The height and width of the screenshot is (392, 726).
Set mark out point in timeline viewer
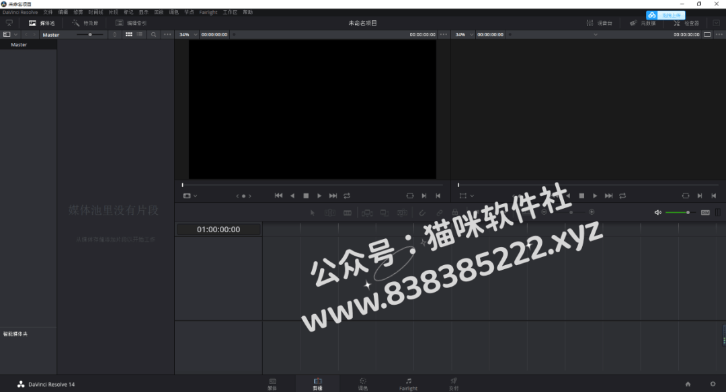[713, 196]
